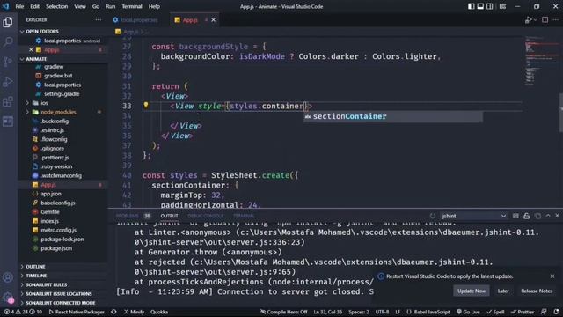This screenshot has height=317, width=563.
Task: Open output log in editor icon
Action: (x=537, y=216)
